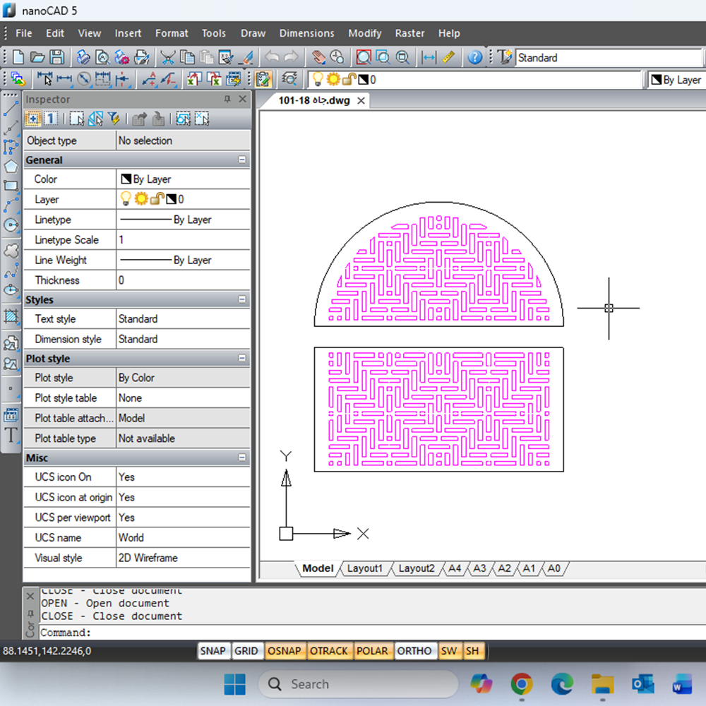Screen dimensions: 706x706
Task: Select the Polygon tool in the draw toolbar
Action: [11, 167]
